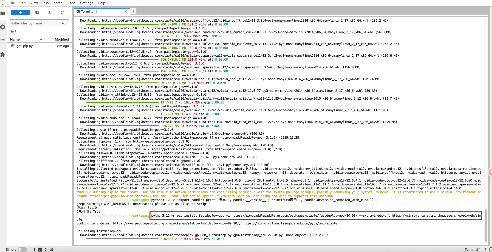492x252 pixels.
Task: Select get-pip.py in the file list
Action: click(x=40, y=46)
